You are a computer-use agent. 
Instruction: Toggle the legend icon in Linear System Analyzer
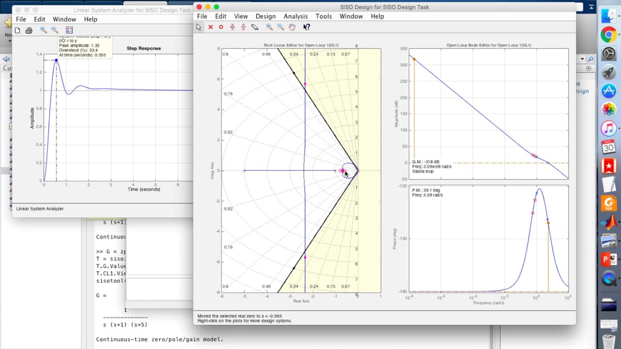click(69, 30)
